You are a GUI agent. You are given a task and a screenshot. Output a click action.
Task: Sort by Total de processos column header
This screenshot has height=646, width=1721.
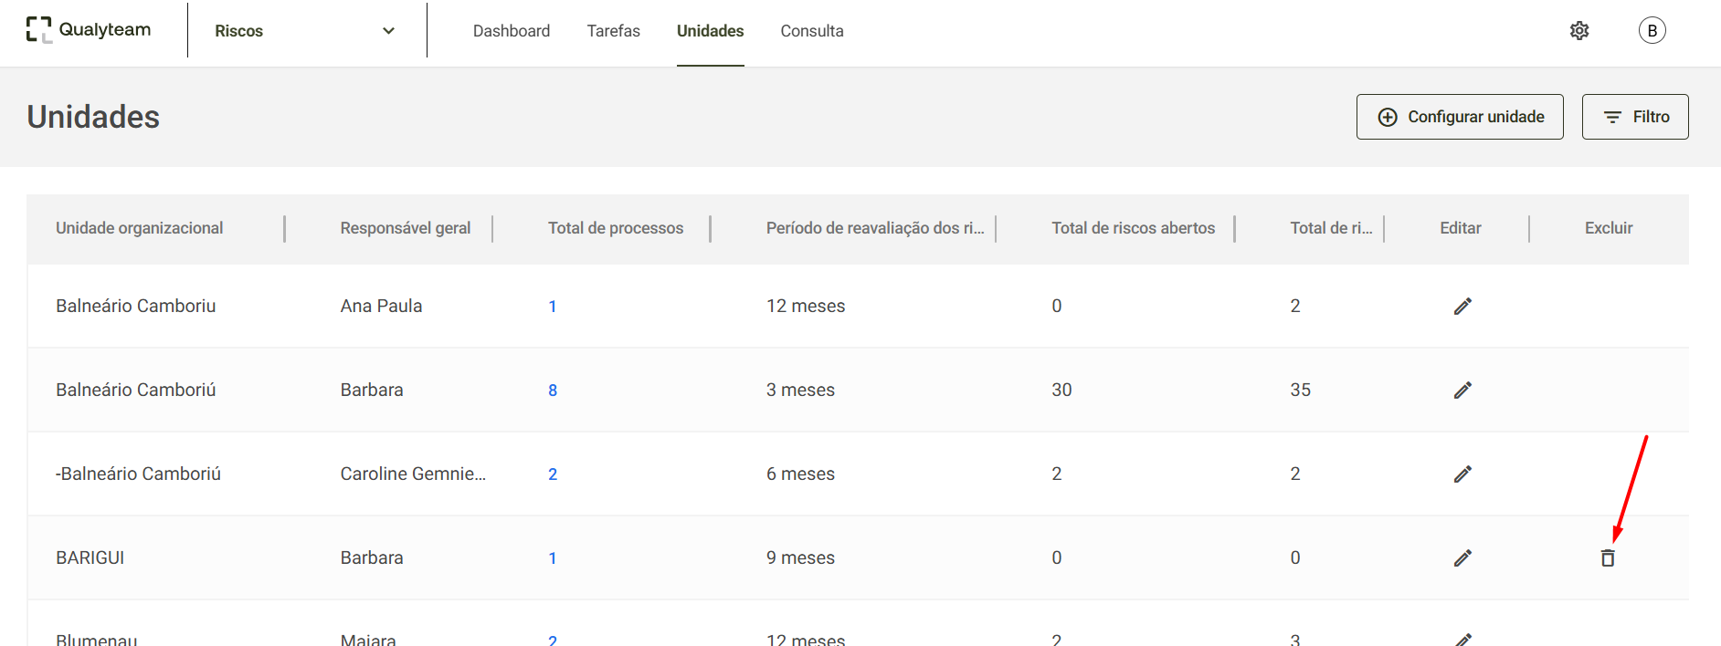pos(616,228)
